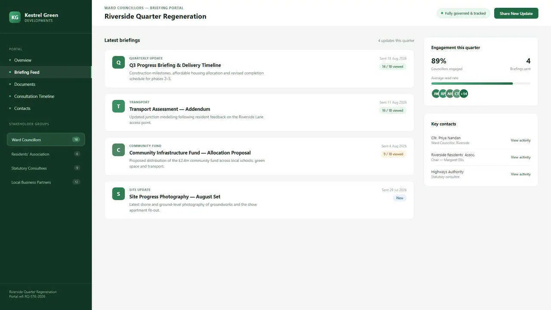551x310 pixels.
Task: Click the JM councillor avatar
Action: (x=436, y=93)
